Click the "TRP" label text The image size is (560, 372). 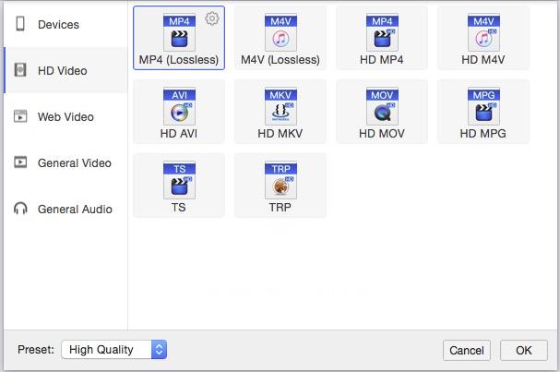[280, 208]
